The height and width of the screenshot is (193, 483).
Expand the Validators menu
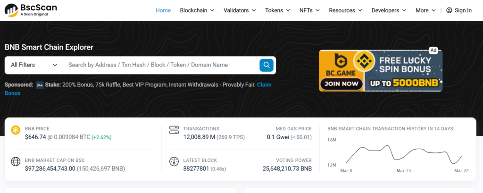pyautogui.click(x=240, y=10)
